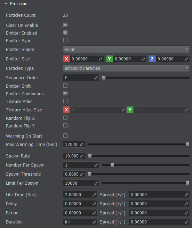The height and width of the screenshot is (228, 192).
Task: Click the red X icon of Emitter Size
Action: (66, 59)
